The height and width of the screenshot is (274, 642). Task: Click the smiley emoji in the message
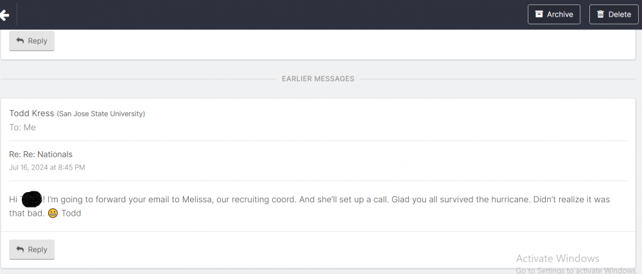click(x=53, y=213)
